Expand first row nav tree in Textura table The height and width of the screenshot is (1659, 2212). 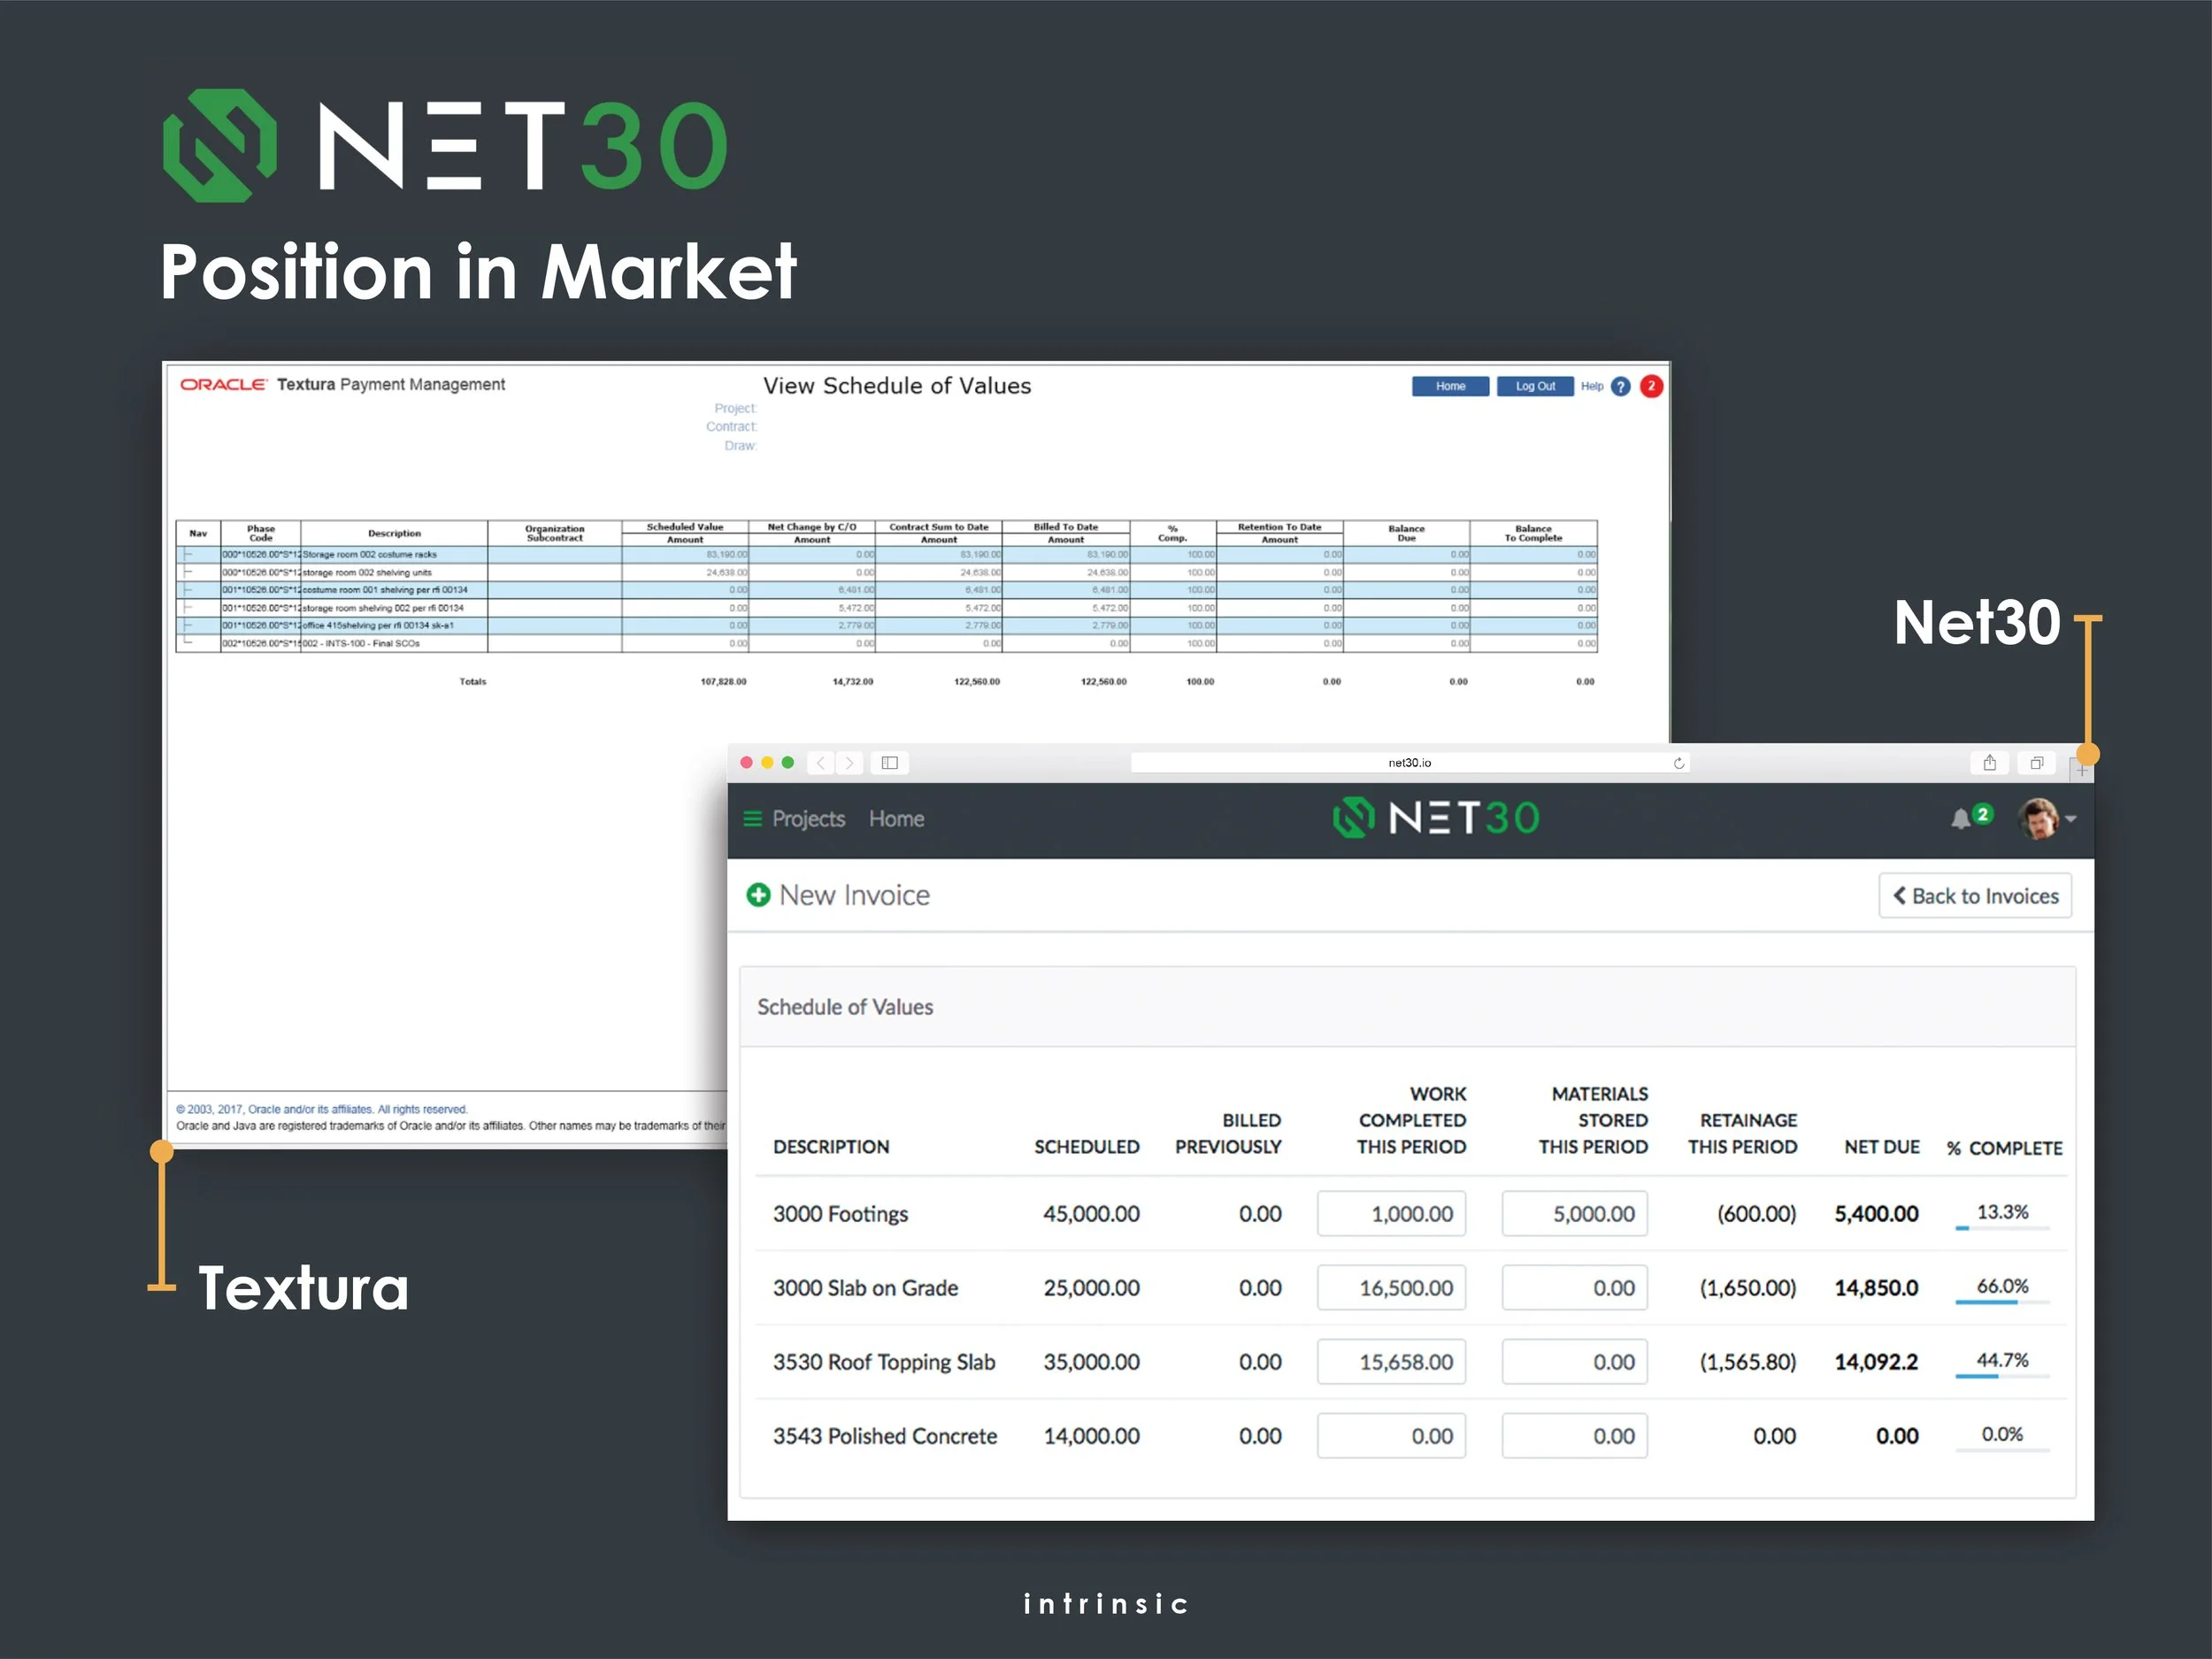188,554
